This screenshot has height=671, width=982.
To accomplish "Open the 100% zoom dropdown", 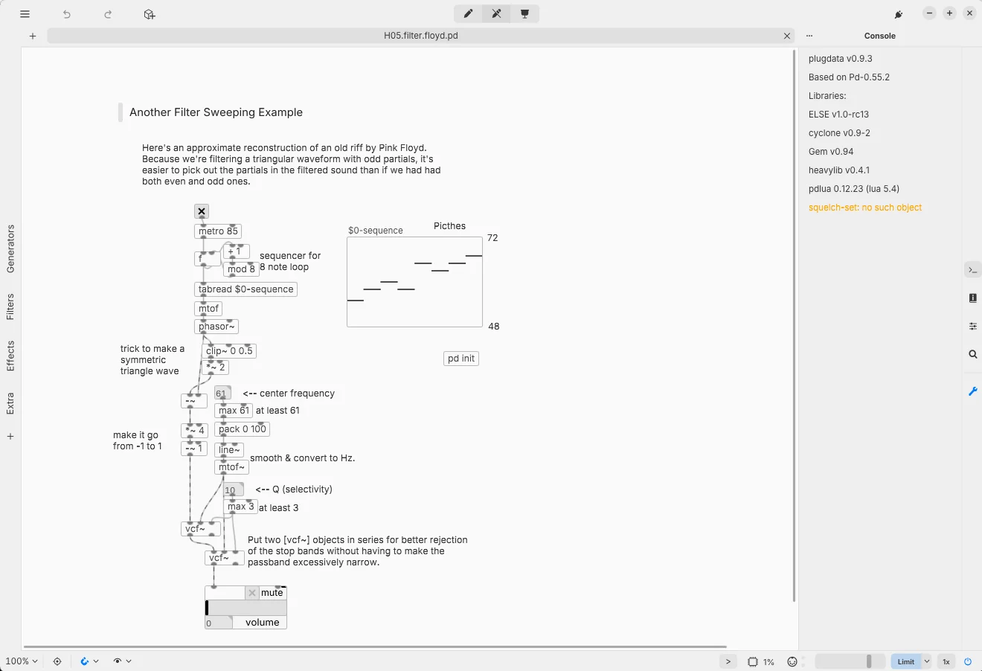I will click(x=22, y=661).
